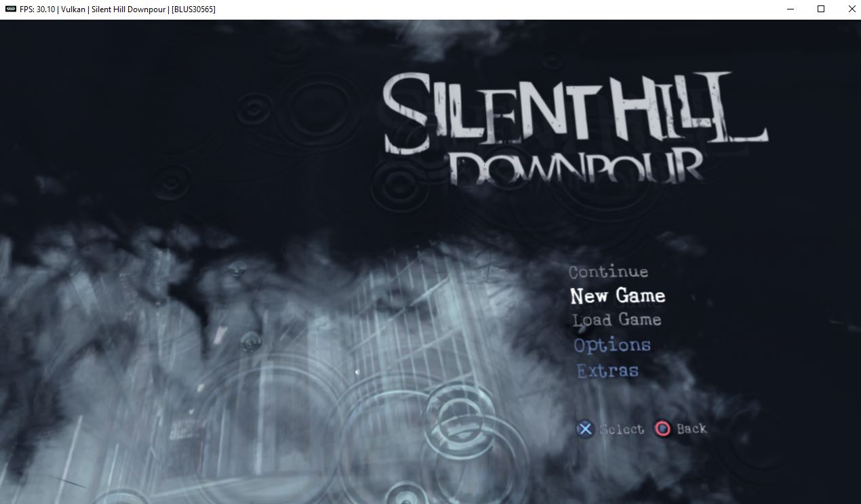The width and height of the screenshot is (861, 504).
Task: Click the Back prompt label
Action: 692,429
